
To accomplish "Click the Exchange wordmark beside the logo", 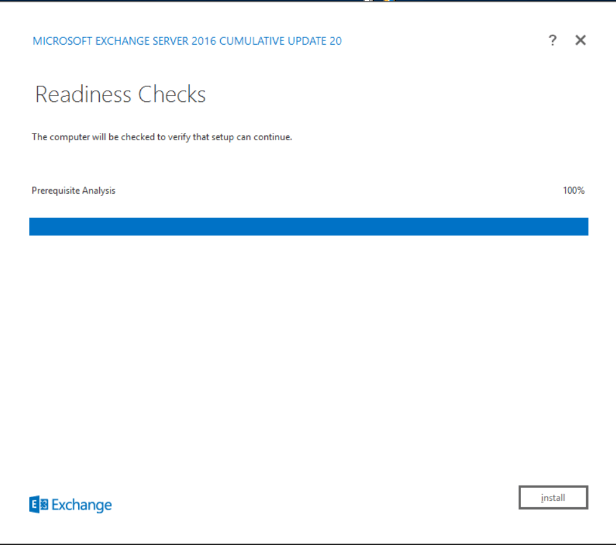I will click(x=81, y=505).
